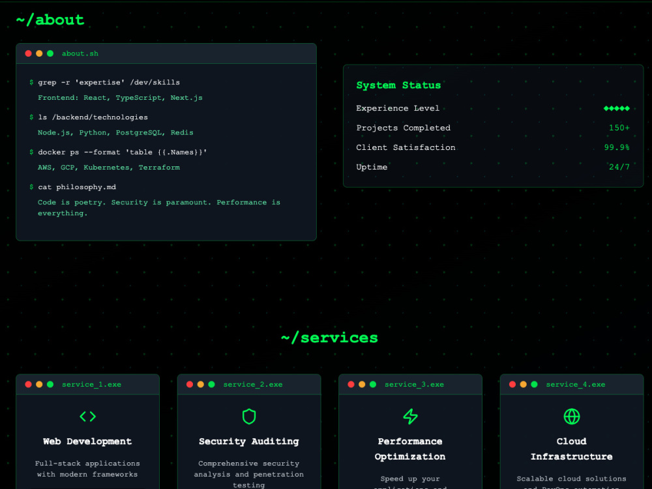The image size is (652, 489).
Task: Click the green dot on service_4.exe card
Action: [535, 384]
